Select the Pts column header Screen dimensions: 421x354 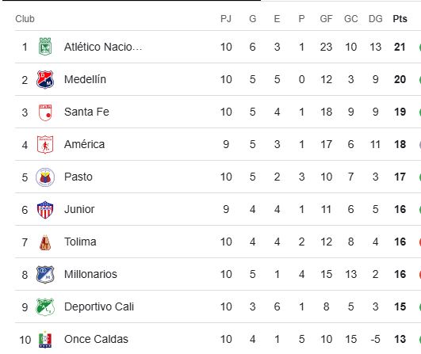tap(400, 19)
